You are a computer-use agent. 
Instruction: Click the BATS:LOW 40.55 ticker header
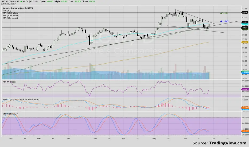(x=10, y=1)
